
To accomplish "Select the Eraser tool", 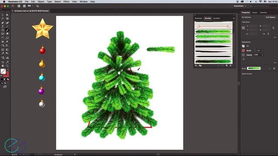I will tap(7, 34).
